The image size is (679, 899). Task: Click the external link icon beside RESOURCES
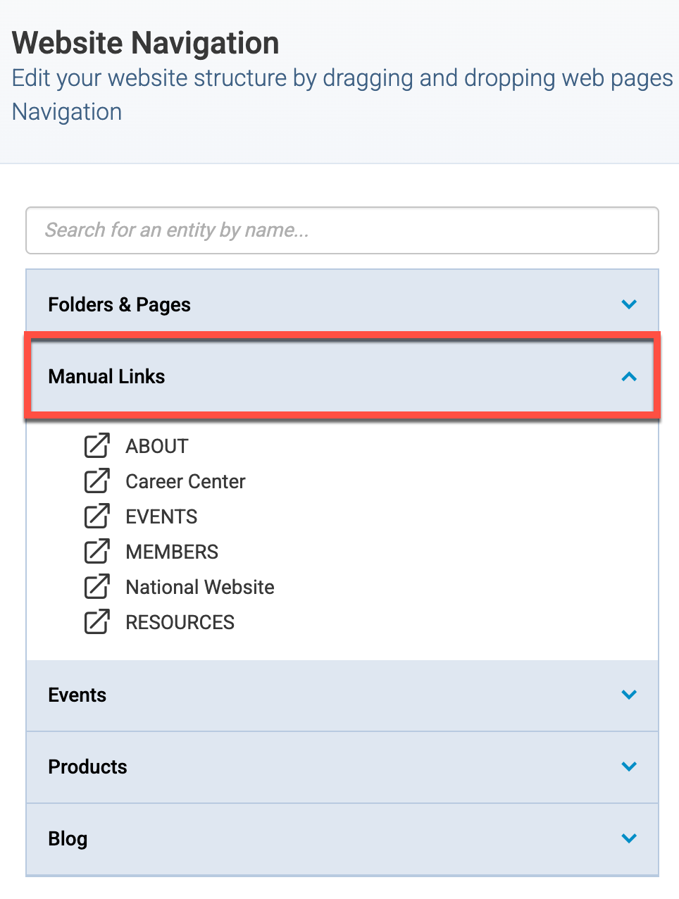97,622
